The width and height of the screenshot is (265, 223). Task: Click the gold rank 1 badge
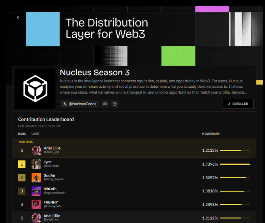pos(22,164)
